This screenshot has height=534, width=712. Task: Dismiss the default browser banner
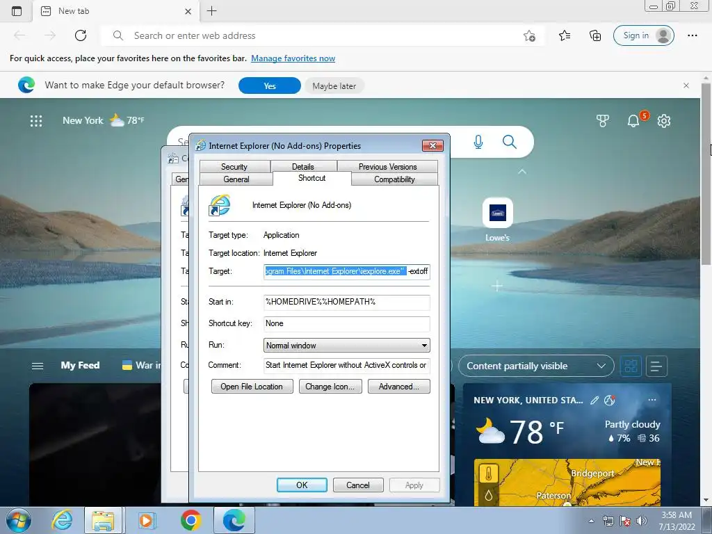(x=686, y=86)
